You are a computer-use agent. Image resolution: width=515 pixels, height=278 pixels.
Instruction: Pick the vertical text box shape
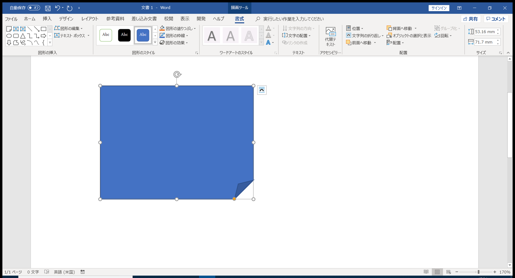pos(23,29)
